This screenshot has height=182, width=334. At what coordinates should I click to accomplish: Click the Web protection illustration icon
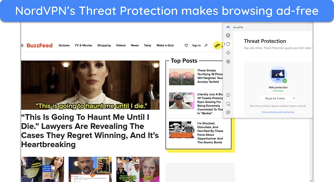[x=278, y=75]
